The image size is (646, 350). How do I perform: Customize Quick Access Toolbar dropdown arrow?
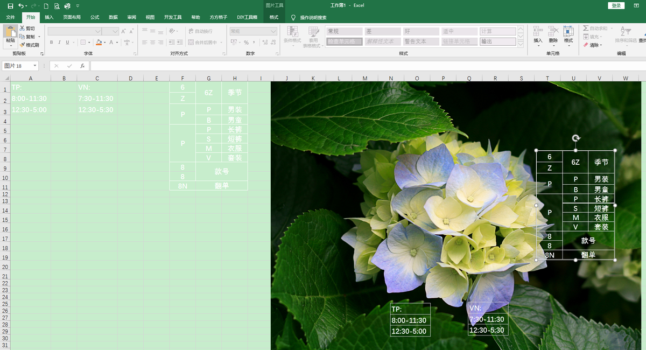[78, 6]
